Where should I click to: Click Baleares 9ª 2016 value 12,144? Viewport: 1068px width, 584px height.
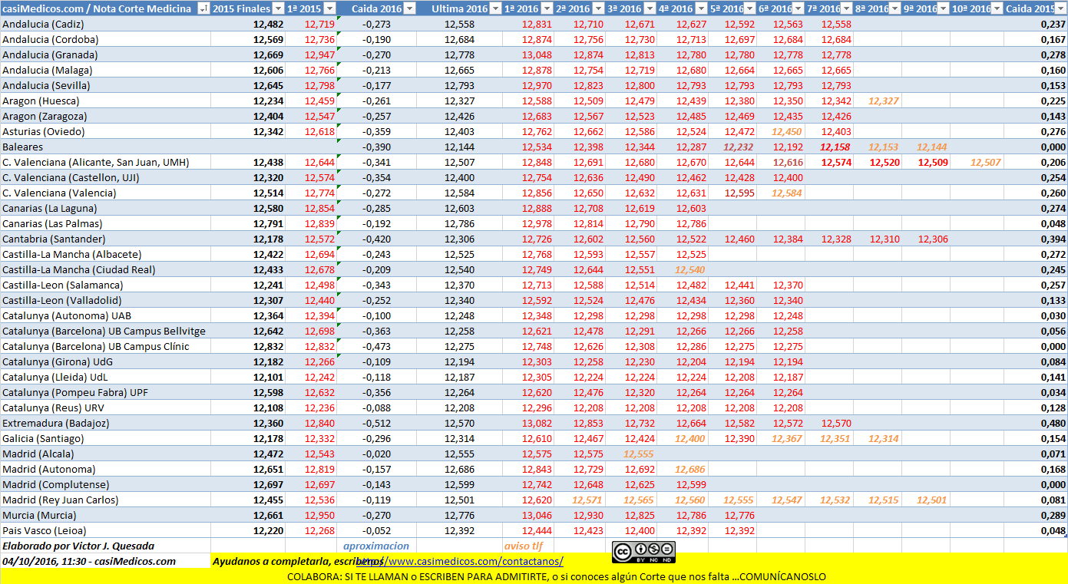click(932, 147)
